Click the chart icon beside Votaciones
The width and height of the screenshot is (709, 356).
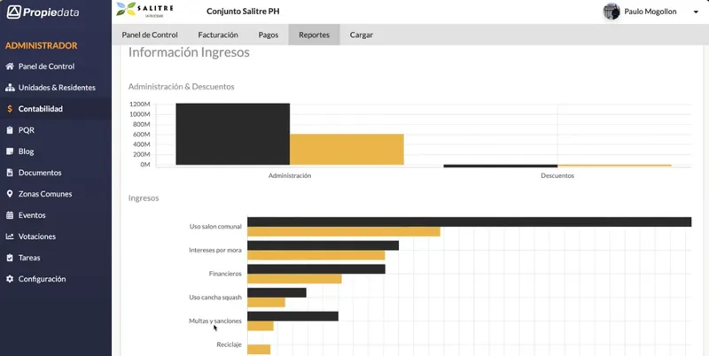[10, 236]
